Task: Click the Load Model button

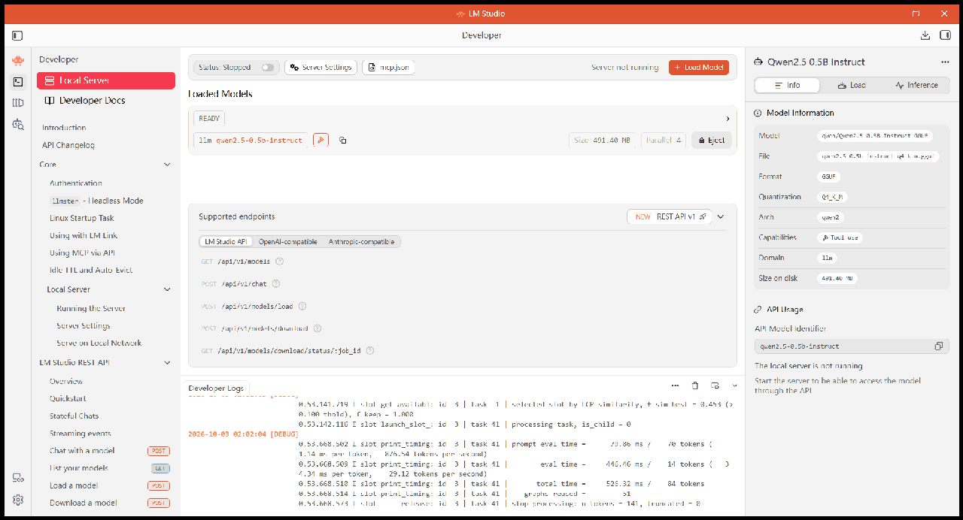Action: 699,68
